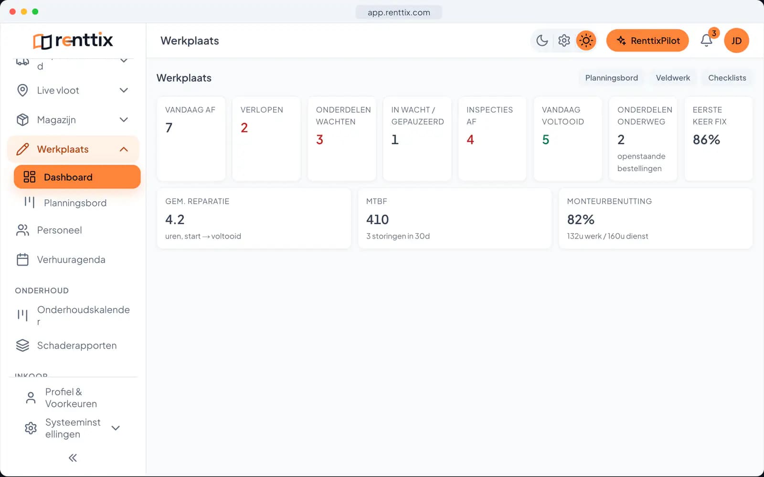
Task: Click openstaande bestellingen text
Action: tap(641, 162)
